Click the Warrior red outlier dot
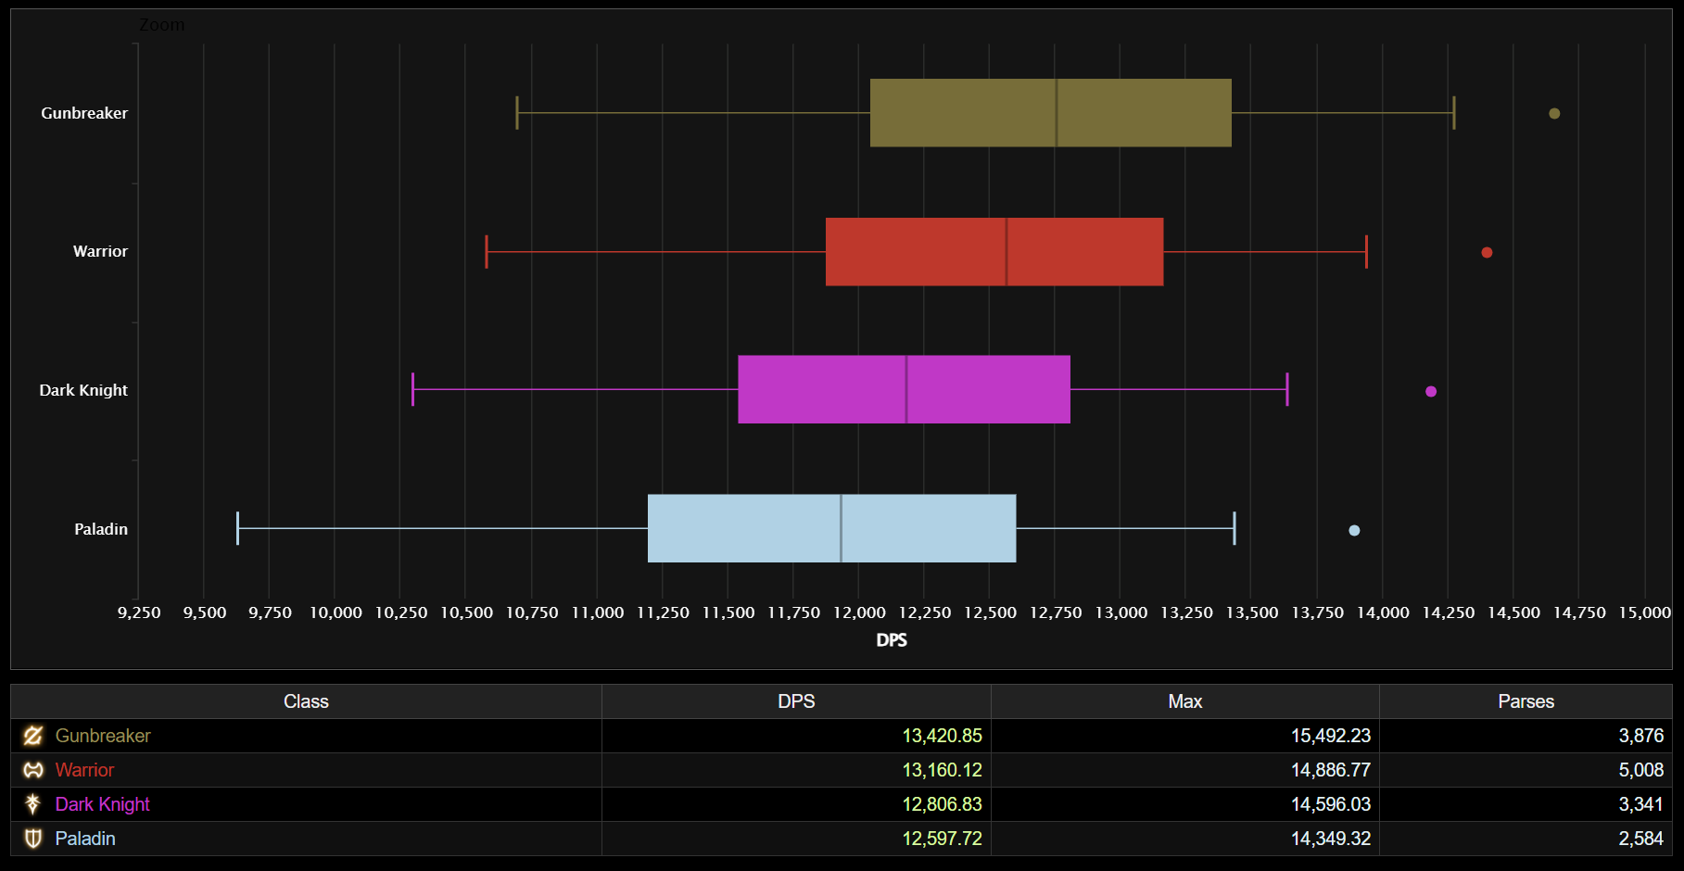Screen dimensions: 1684x871 [1487, 253]
